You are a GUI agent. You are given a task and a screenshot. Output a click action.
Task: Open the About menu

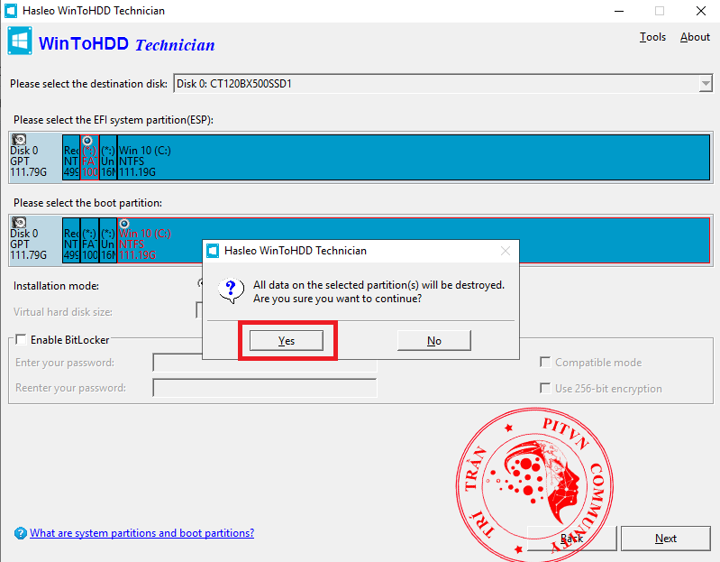click(695, 37)
